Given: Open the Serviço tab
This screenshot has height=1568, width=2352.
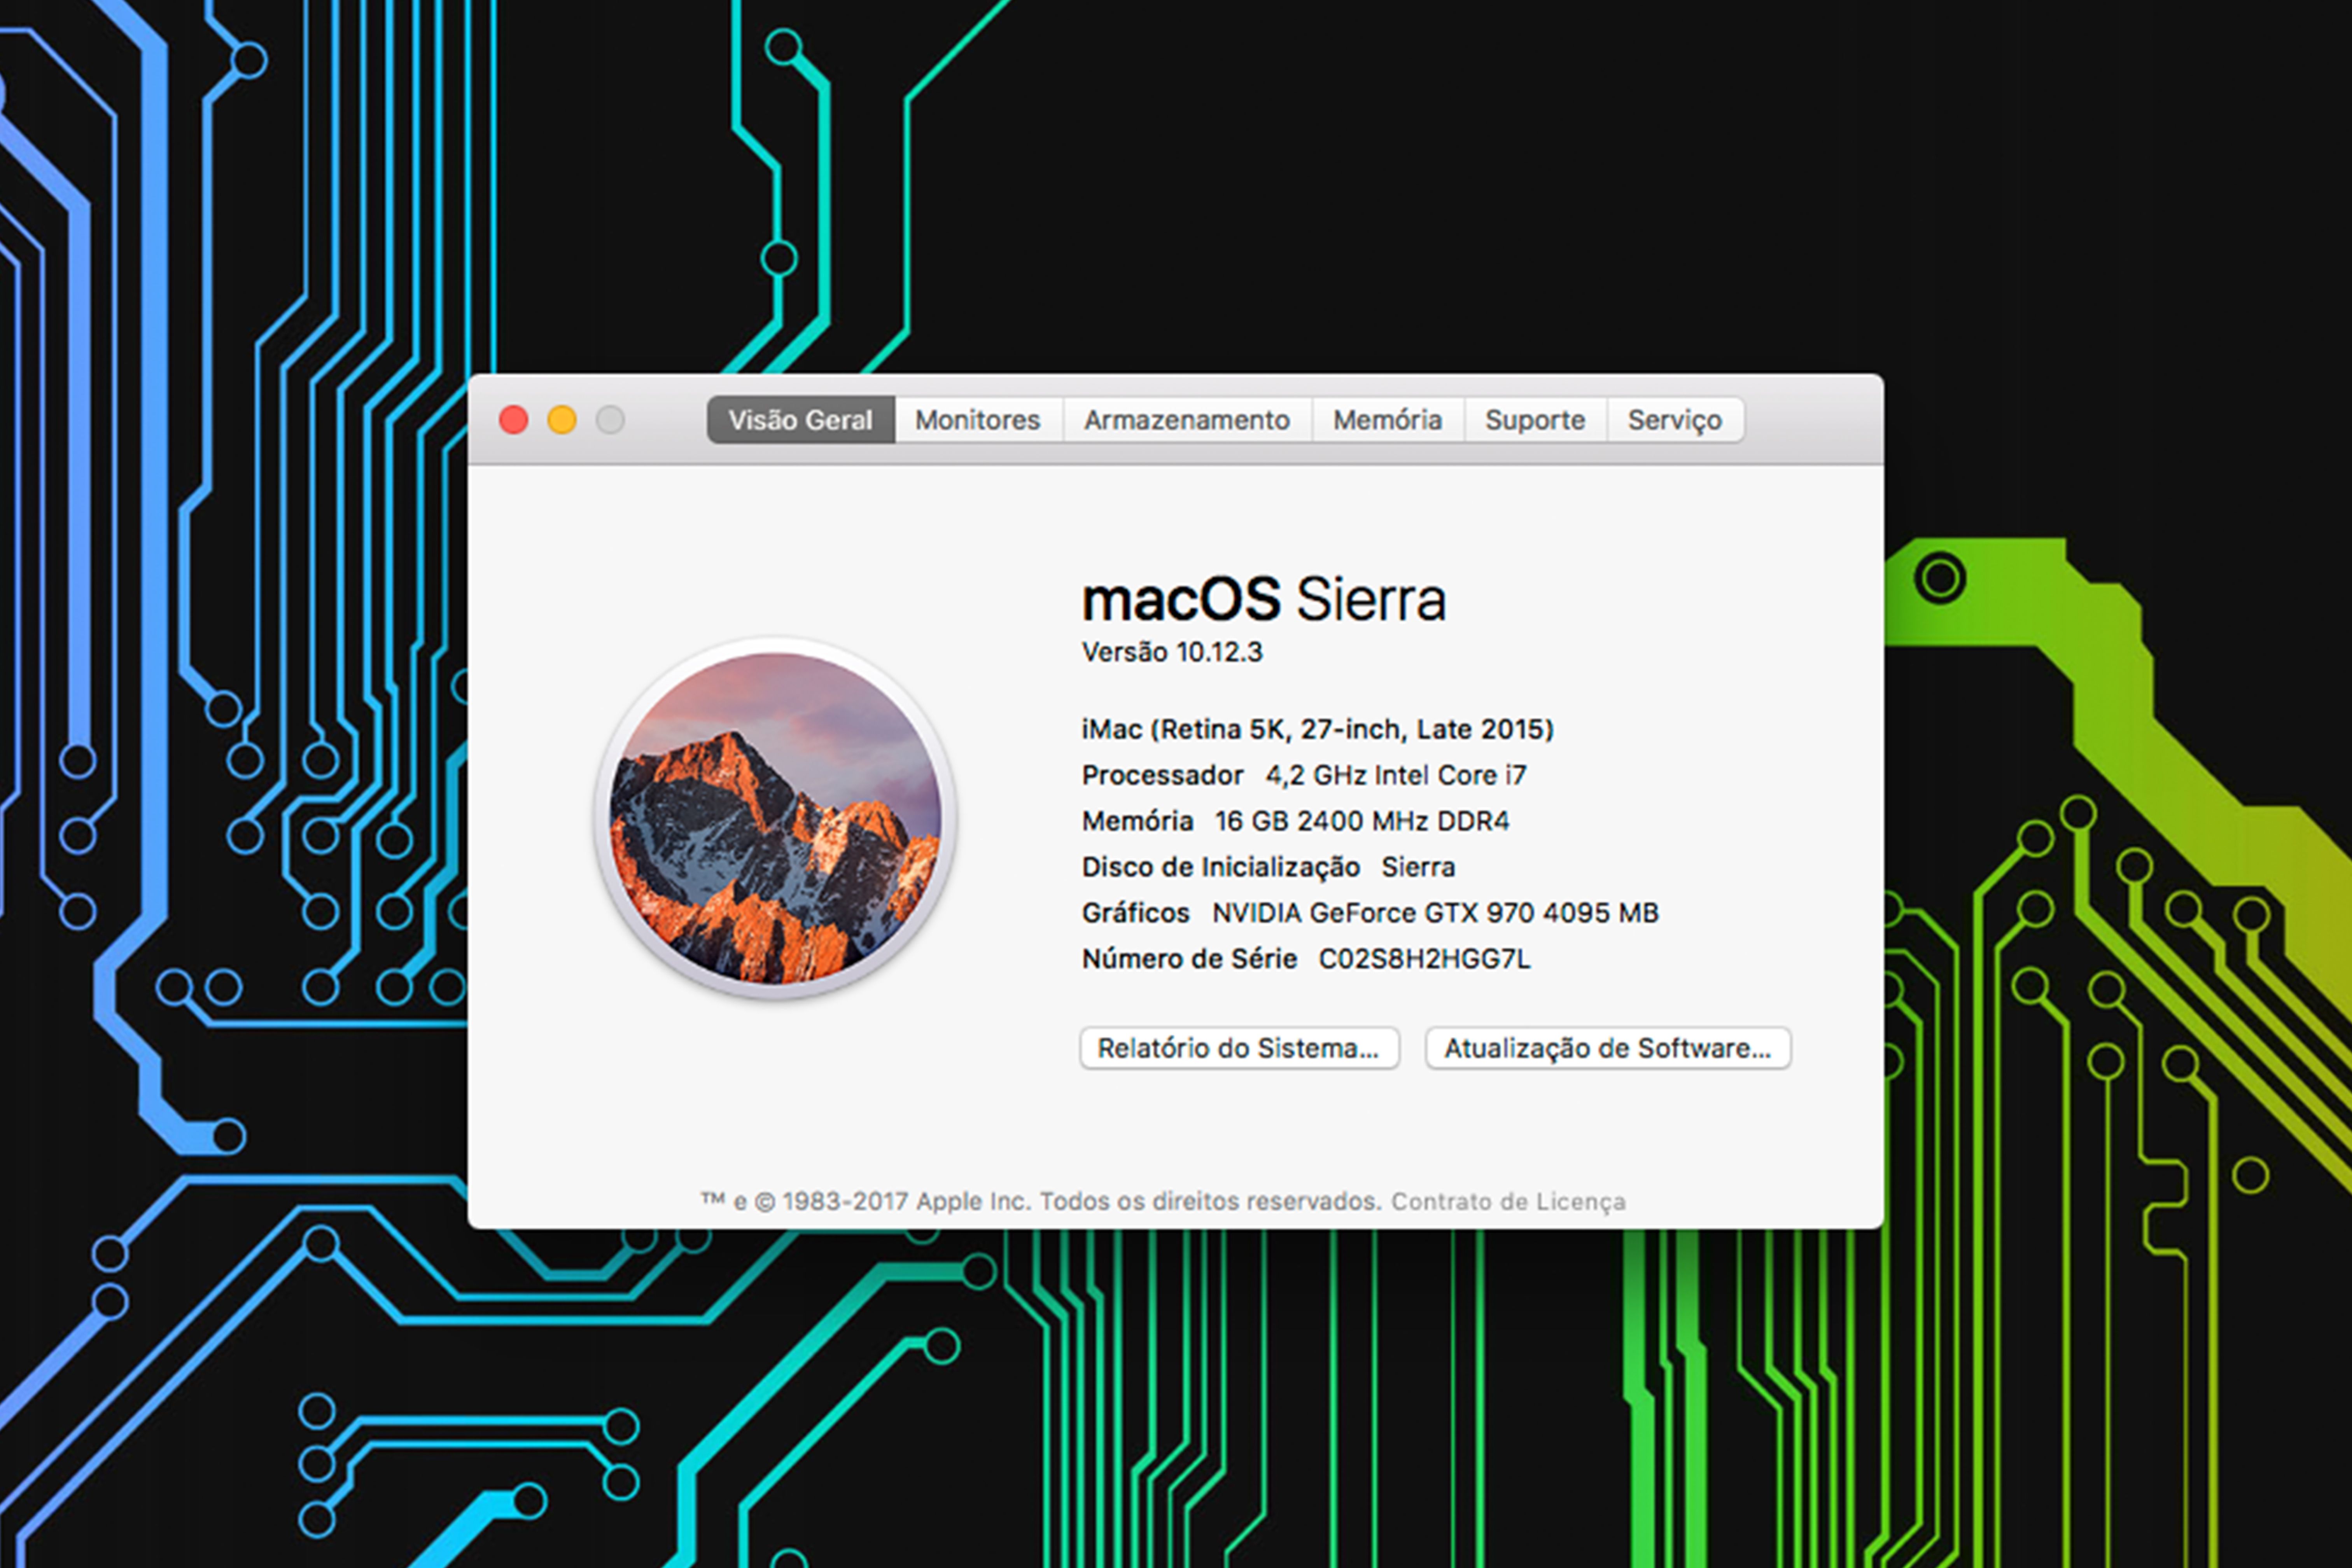Looking at the screenshot, I should coord(1674,420).
